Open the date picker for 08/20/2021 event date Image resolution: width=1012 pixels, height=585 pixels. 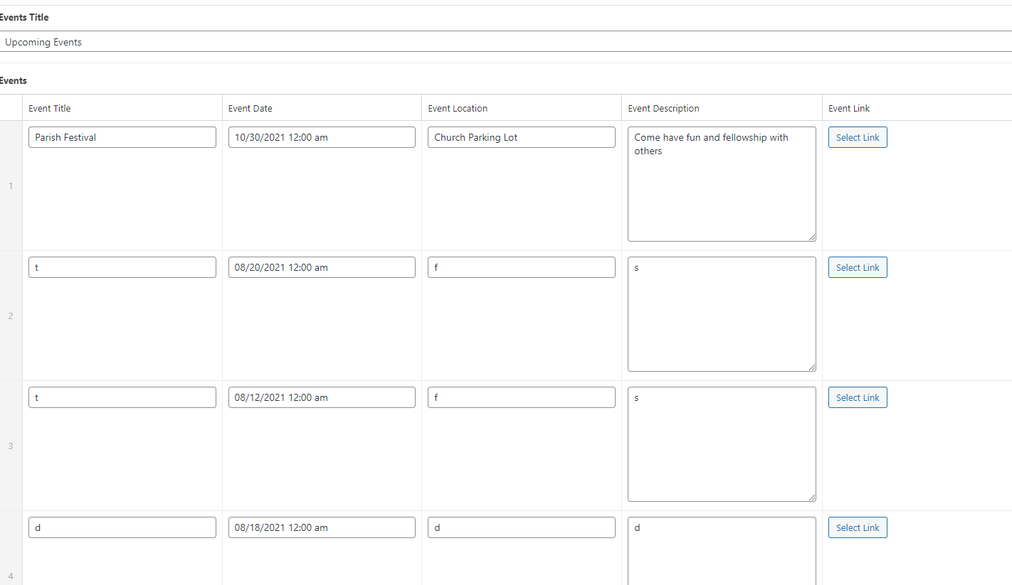click(322, 267)
